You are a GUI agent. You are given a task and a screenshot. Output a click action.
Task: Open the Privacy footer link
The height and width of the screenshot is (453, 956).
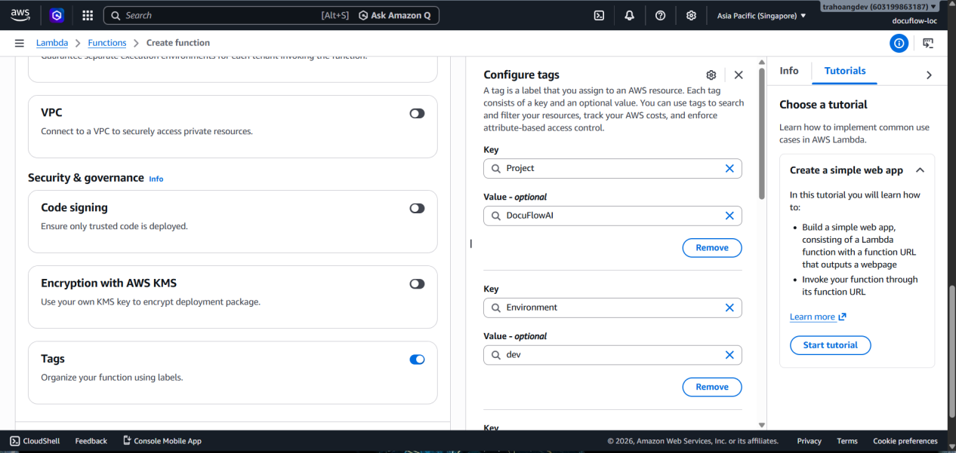click(809, 441)
